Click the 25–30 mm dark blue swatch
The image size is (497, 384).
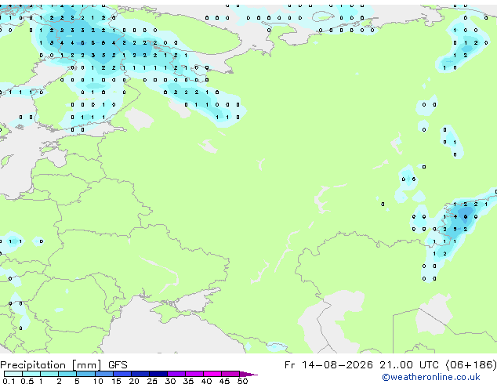click(158, 374)
